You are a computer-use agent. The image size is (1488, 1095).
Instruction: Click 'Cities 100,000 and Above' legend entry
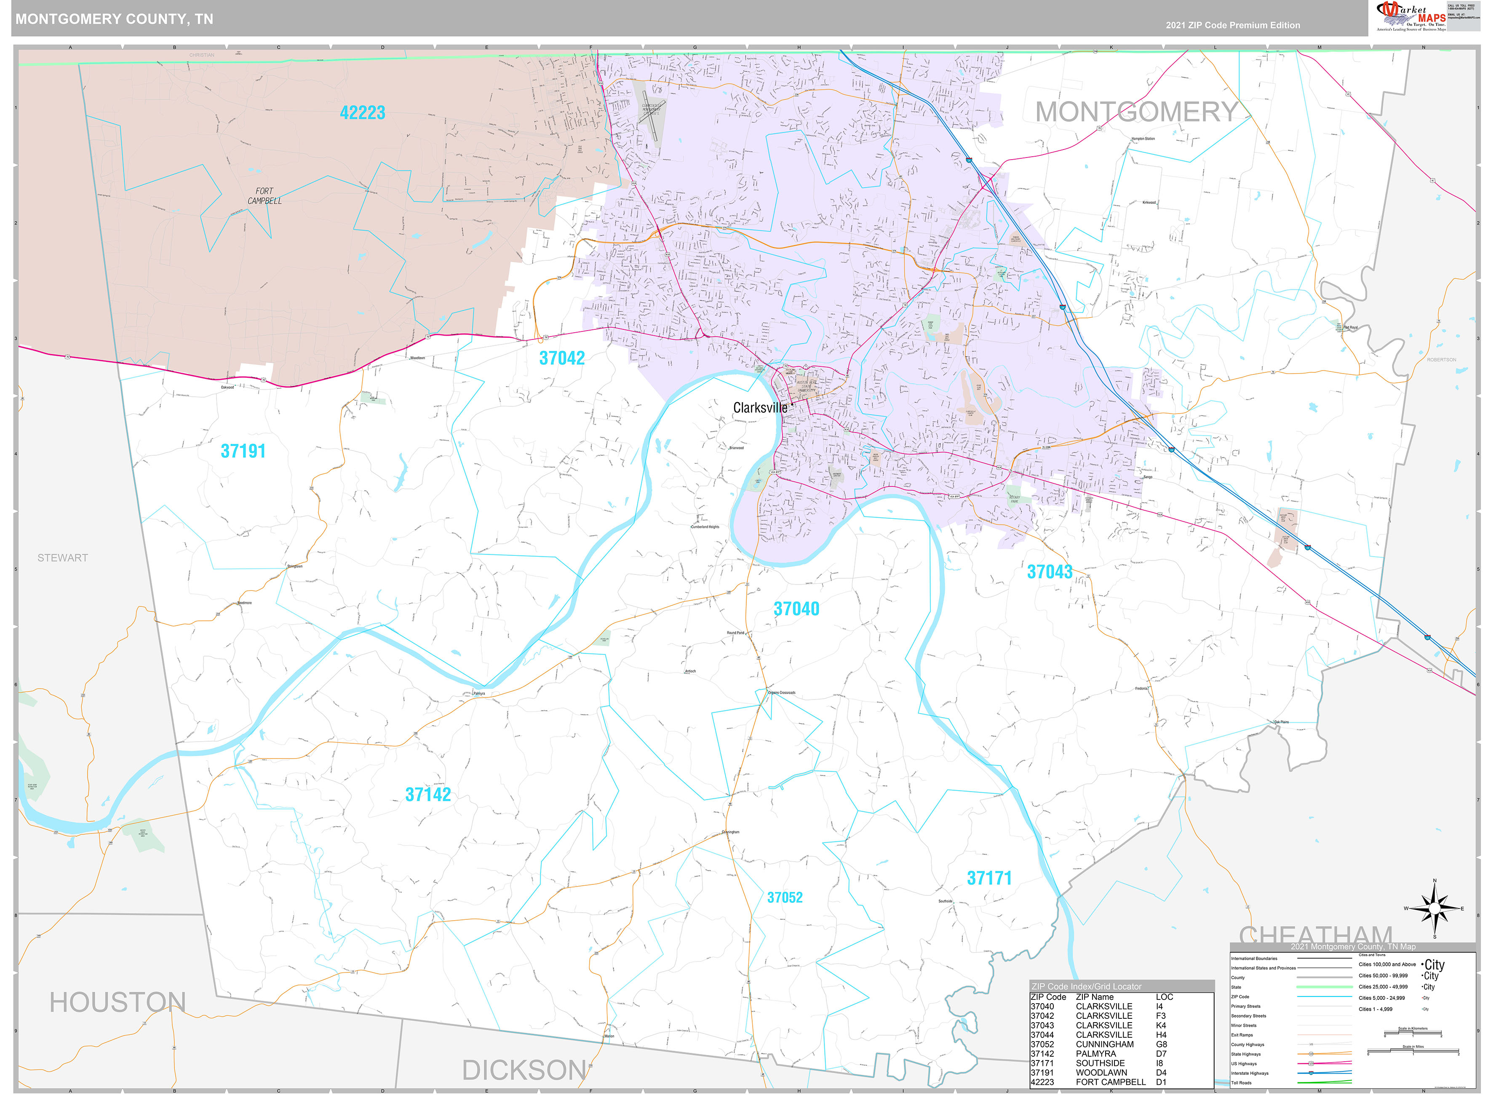tap(1387, 964)
